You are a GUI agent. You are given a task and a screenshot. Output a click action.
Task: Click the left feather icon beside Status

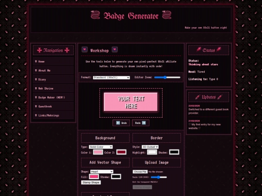pyautogui.click(x=198, y=49)
